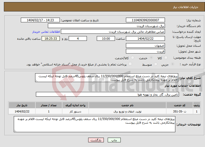Select the کالا/خدمت radio button
The width and height of the screenshot is (205, 147).
[x=132, y=58]
